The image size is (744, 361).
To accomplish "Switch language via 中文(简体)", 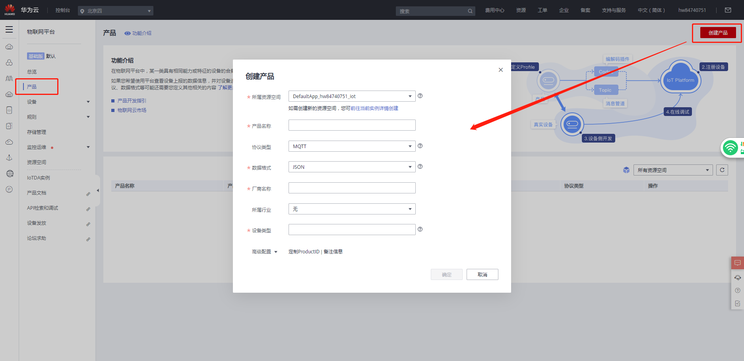I will [x=651, y=10].
